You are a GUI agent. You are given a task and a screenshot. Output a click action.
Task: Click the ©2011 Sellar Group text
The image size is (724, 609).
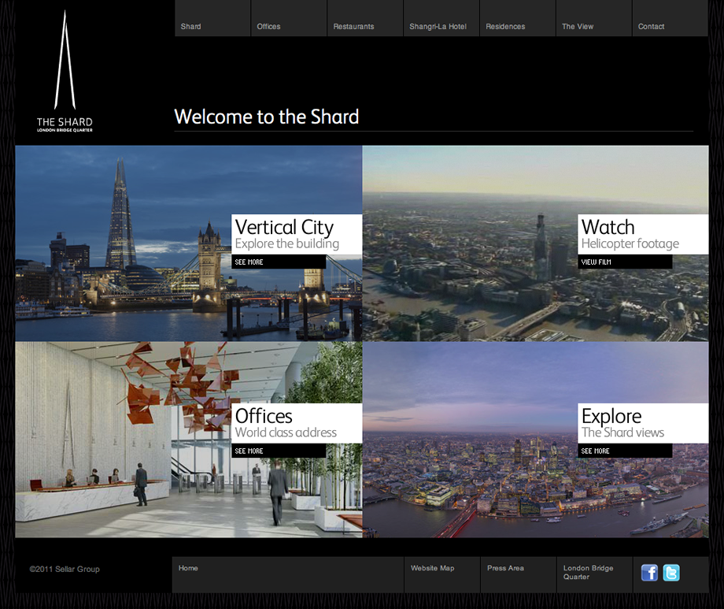point(65,570)
